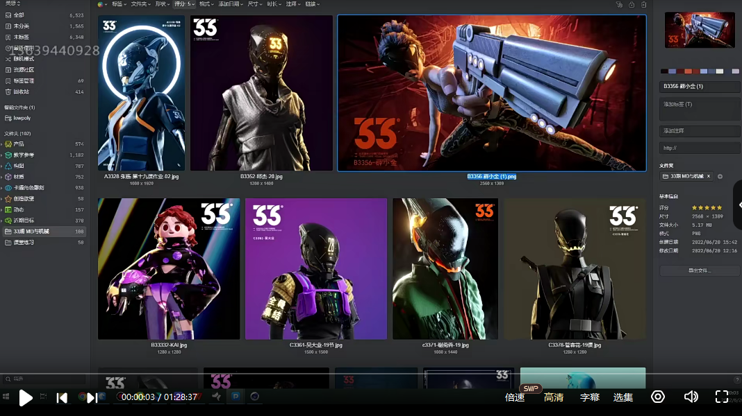The image size is (742, 416).
Task: Select the B33332-KAI.jpg thumbnail
Action: point(169,269)
